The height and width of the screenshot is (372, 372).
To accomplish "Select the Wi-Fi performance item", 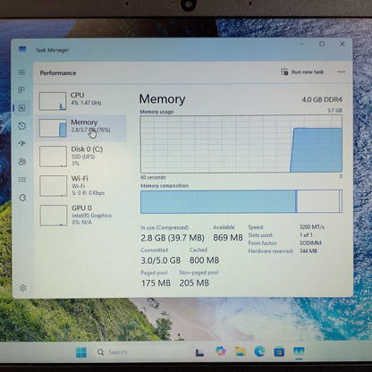I will (80, 186).
